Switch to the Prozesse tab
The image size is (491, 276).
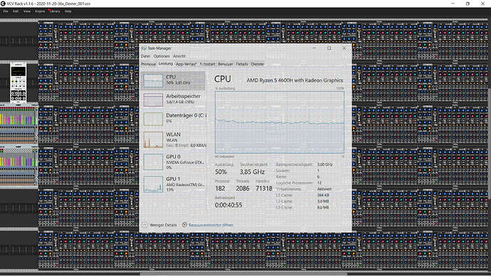(x=149, y=64)
